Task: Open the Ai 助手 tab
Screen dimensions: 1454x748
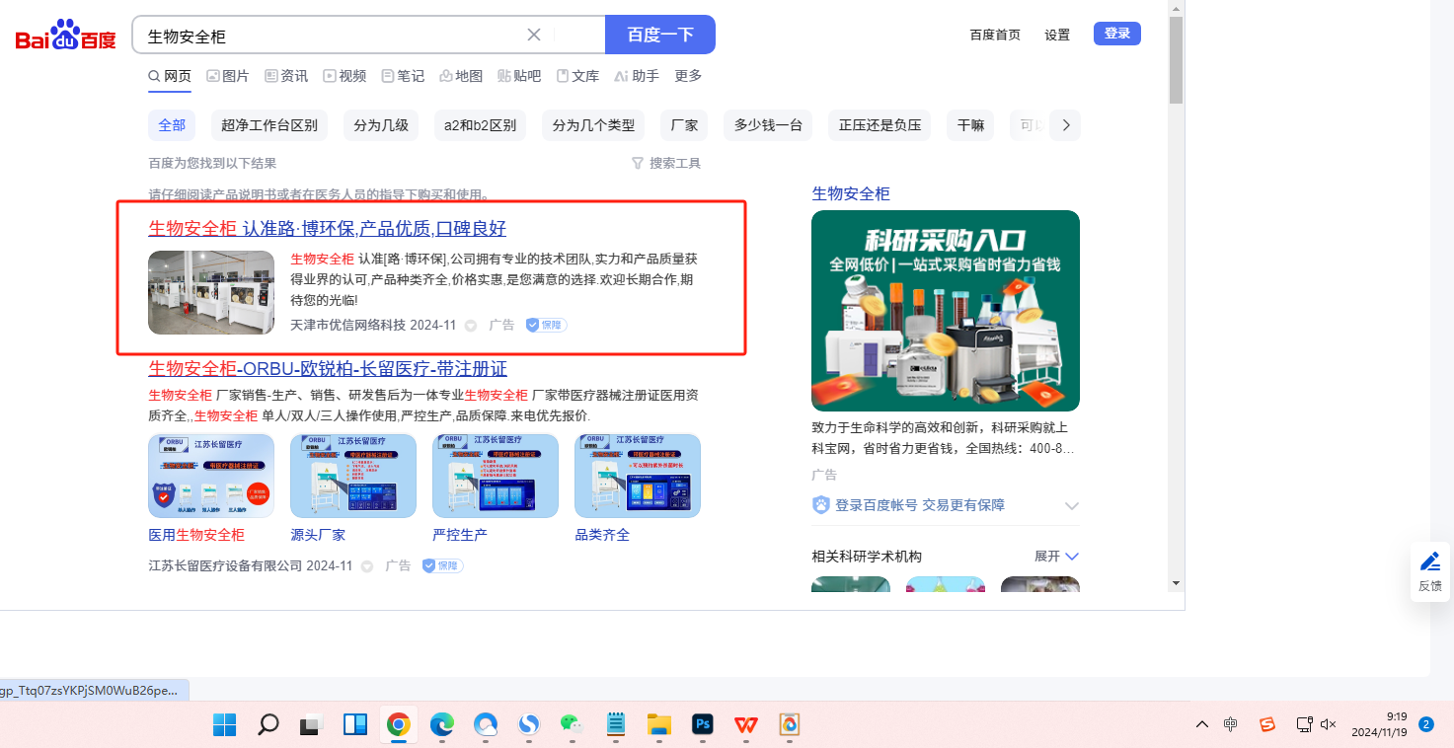Action: click(x=636, y=76)
